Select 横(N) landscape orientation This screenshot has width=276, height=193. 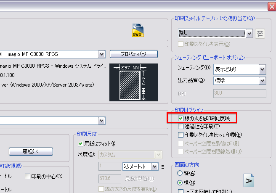tap(180, 183)
